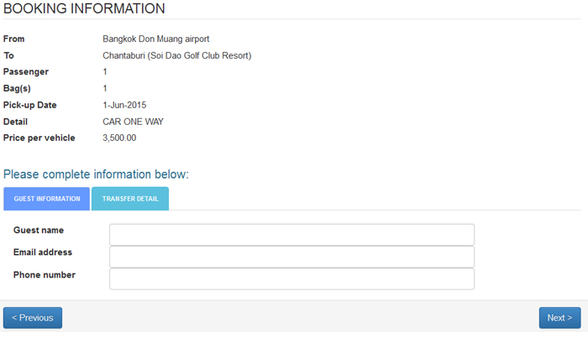Screen dimensions: 588x338
Task: Click the Chantaburi Soi Dao destination text
Action: [x=177, y=55]
